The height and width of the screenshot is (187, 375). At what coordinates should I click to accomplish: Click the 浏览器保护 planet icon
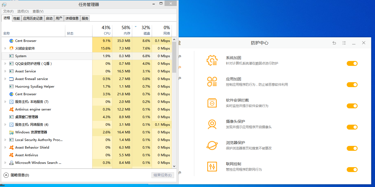tap(212, 145)
